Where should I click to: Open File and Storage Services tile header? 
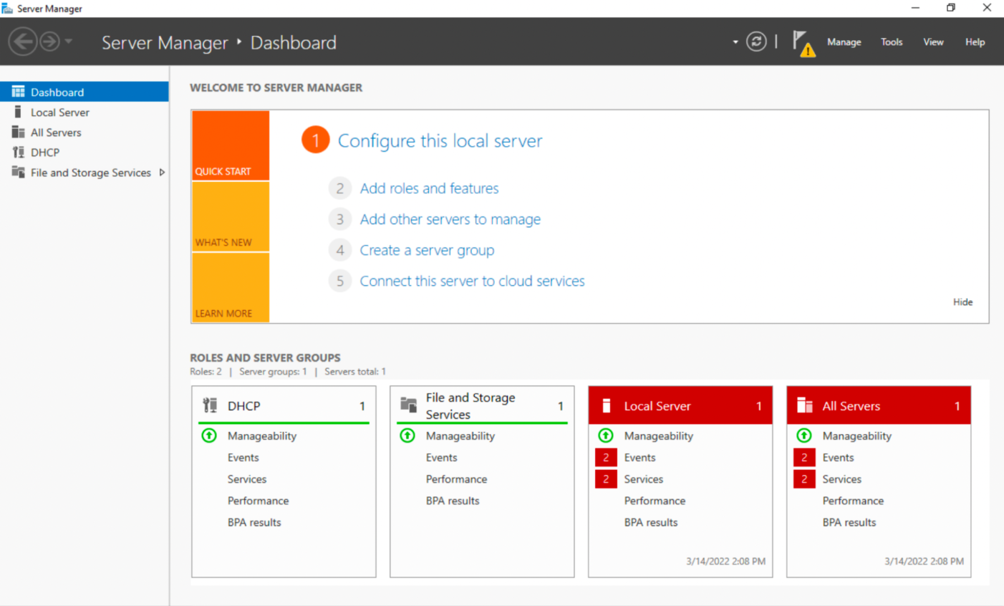click(482, 405)
